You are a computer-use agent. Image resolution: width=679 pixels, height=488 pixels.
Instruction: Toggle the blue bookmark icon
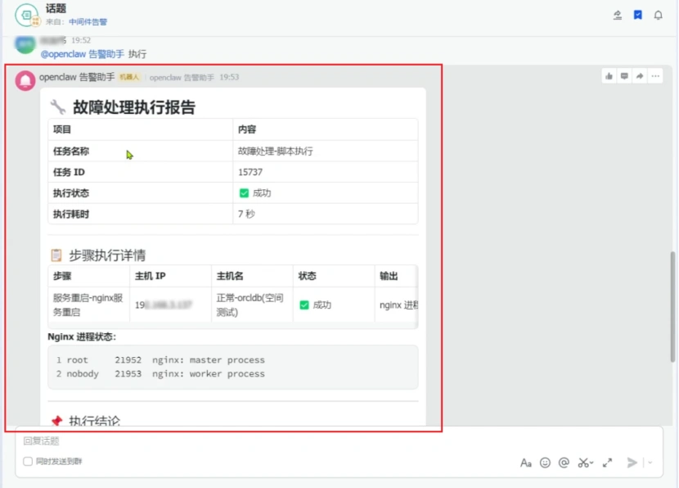pyautogui.click(x=638, y=14)
